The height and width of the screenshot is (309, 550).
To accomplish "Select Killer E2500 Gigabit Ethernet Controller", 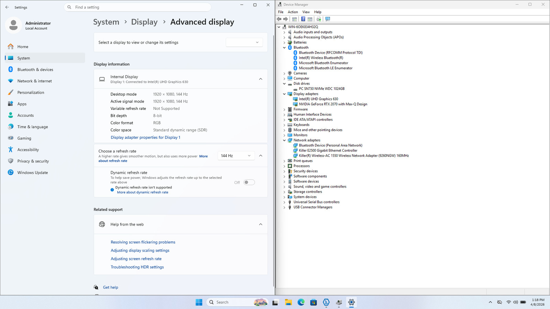I will (328, 151).
